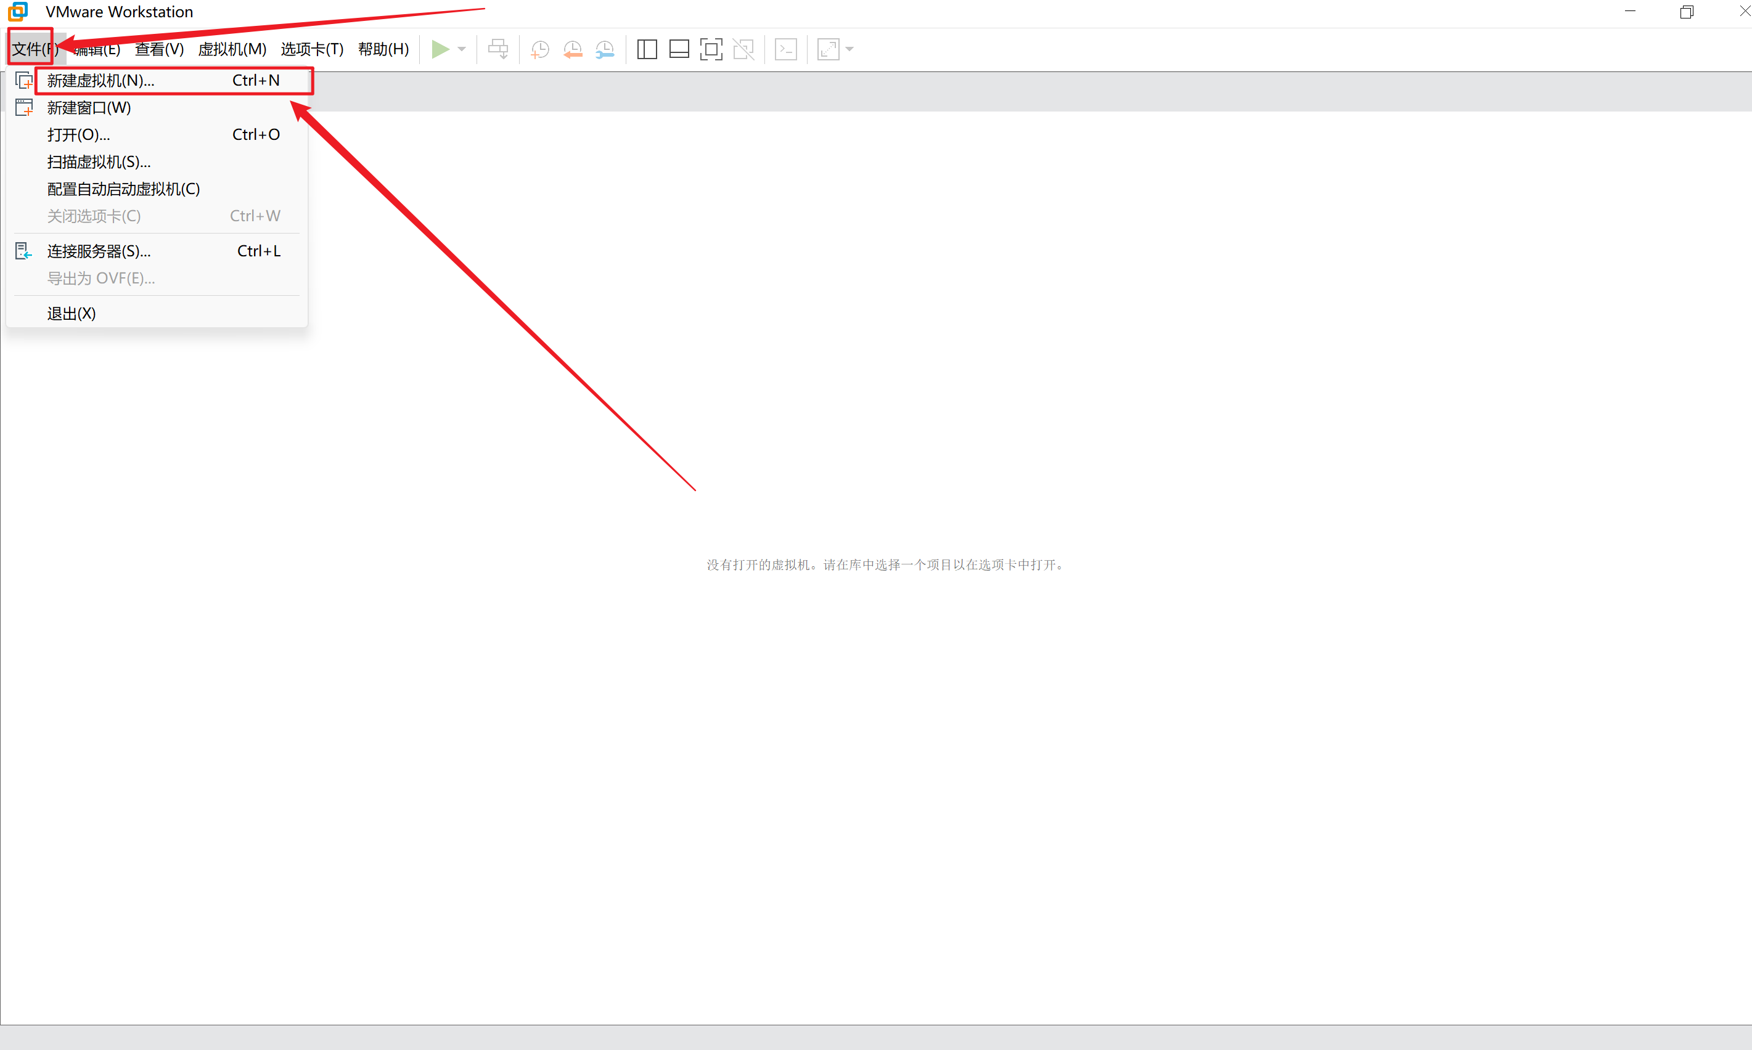Click 退出(X) to exit
Viewport: 1752px width, 1050px height.
click(x=72, y=314)
